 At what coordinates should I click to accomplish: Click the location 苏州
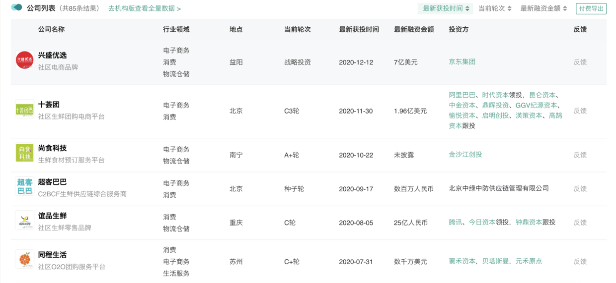(x=236, y=262)
